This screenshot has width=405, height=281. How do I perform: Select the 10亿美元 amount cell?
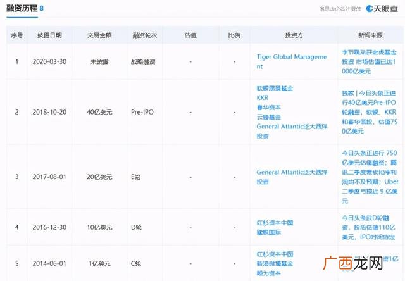pyautogui.click(x=99, y=228)
